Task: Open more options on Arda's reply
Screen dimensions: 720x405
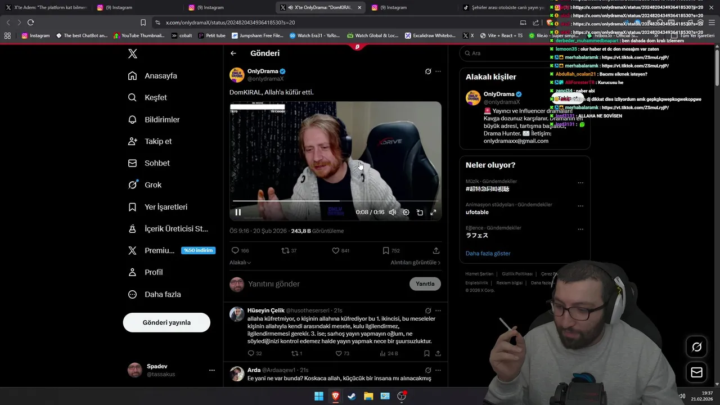Action: 438,370
